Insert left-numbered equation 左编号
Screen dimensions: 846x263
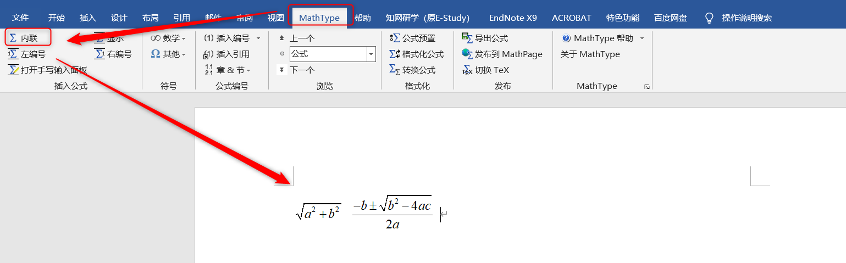click(x=27, y=54)
